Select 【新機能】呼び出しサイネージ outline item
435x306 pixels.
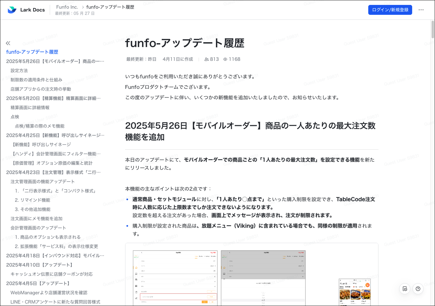point(41,144)
